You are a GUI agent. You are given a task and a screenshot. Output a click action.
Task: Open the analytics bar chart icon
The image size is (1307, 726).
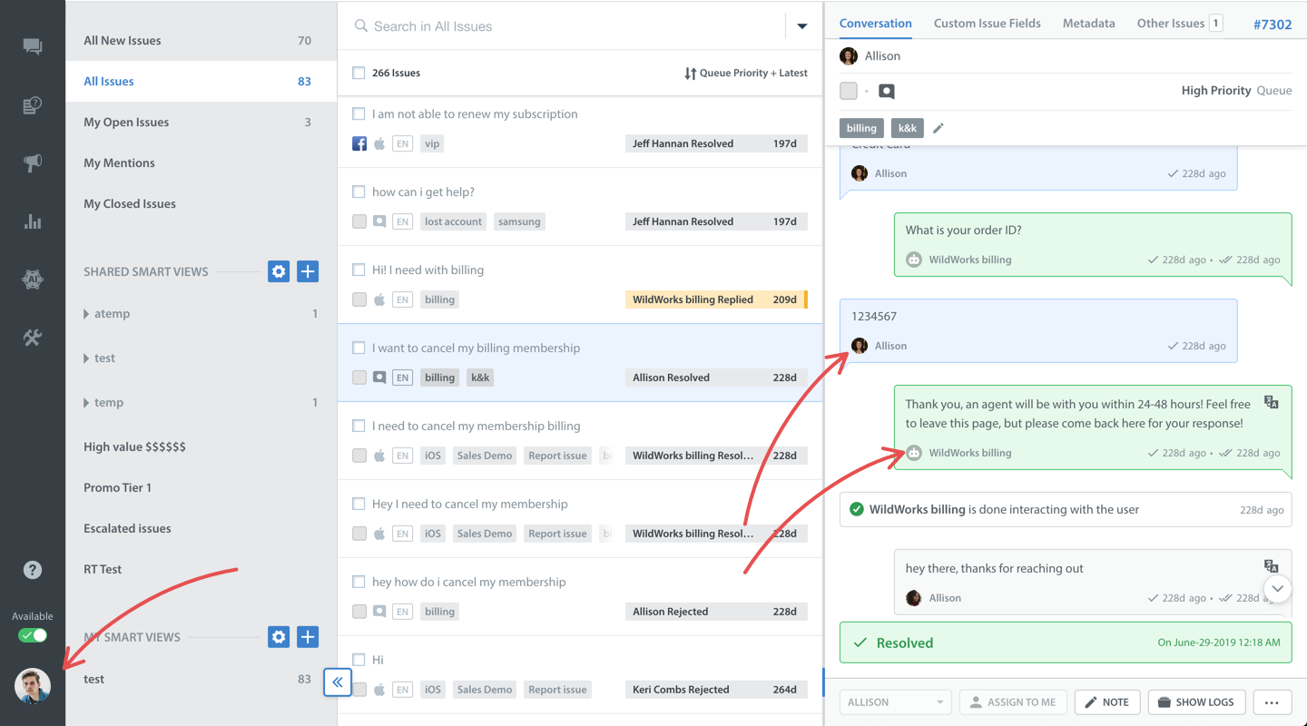click(x=33, y=221)
